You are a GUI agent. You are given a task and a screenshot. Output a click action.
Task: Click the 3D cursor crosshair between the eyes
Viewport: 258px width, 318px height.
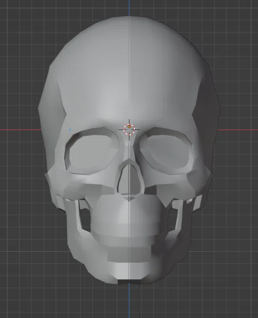(x=129, y=130)
